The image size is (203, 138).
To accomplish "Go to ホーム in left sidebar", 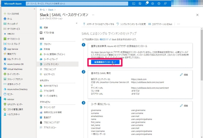I will click(8, 19).
